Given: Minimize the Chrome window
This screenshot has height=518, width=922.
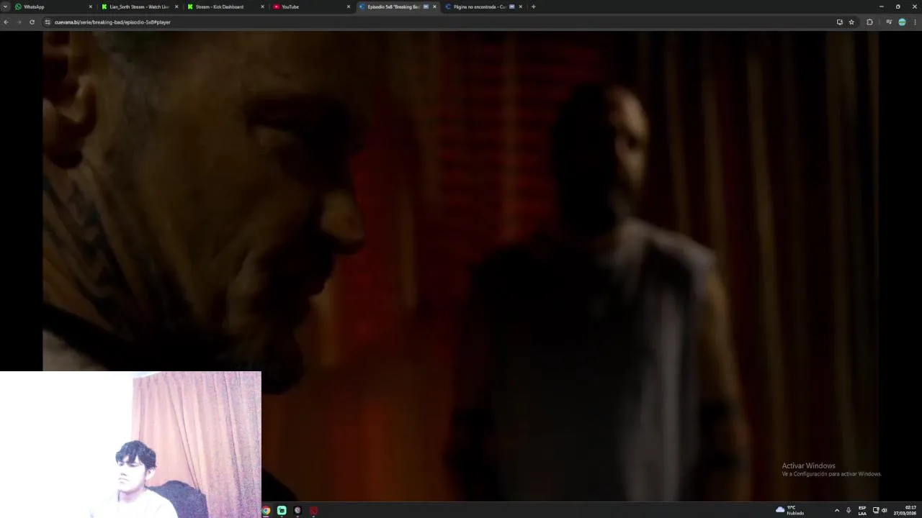Looking at the screenshot, I should [x=881, y=6].
